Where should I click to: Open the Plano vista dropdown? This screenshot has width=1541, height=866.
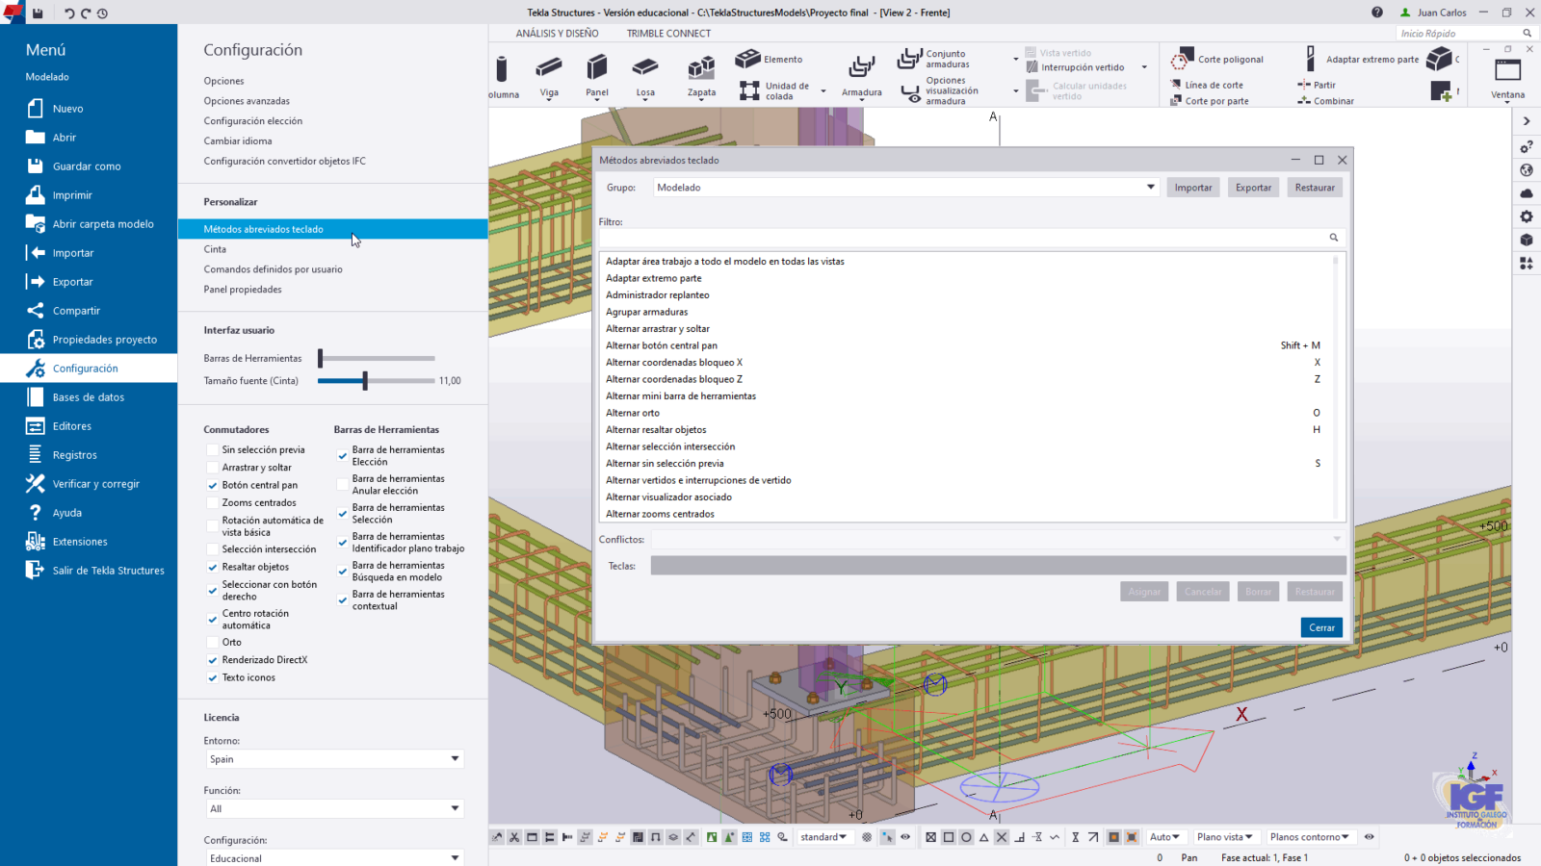(1224, 837)
